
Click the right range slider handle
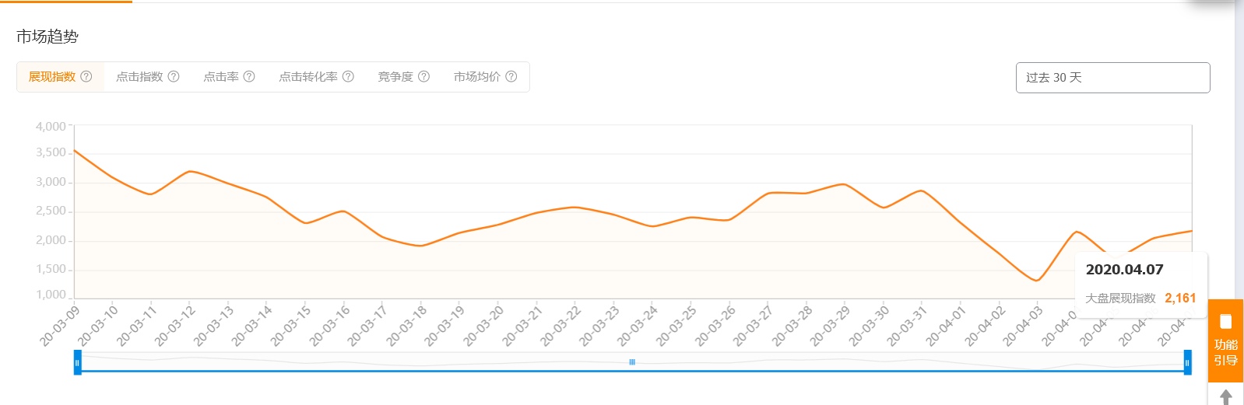click(x=1187, y=363)
